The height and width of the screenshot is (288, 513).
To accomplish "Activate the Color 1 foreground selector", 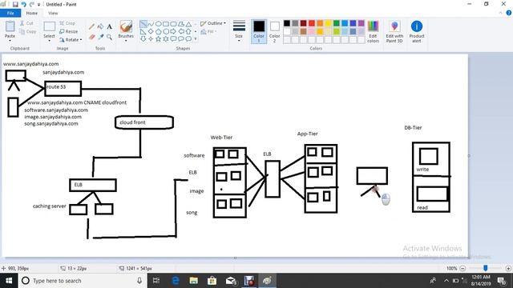I will coord(259,32).
